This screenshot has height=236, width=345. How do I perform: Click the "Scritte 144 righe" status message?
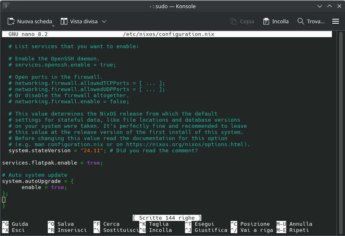point(167,218)
